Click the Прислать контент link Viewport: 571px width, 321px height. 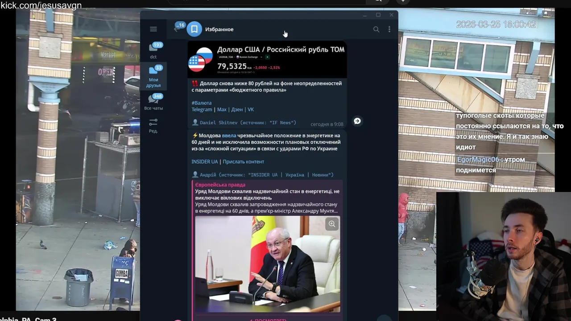click(243, 162)
